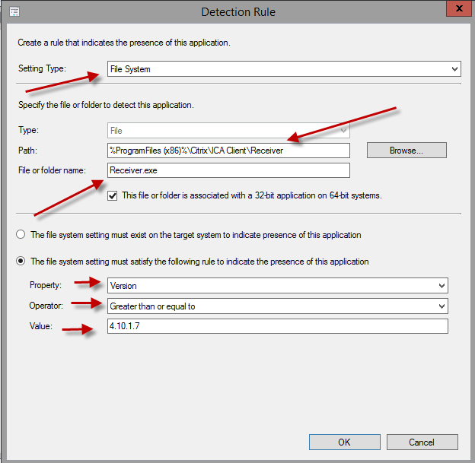Image resolution: width=475 pixels, height=463 pixels.
Task: Confirm the rule with the OK button
Action: click(344, 442)
